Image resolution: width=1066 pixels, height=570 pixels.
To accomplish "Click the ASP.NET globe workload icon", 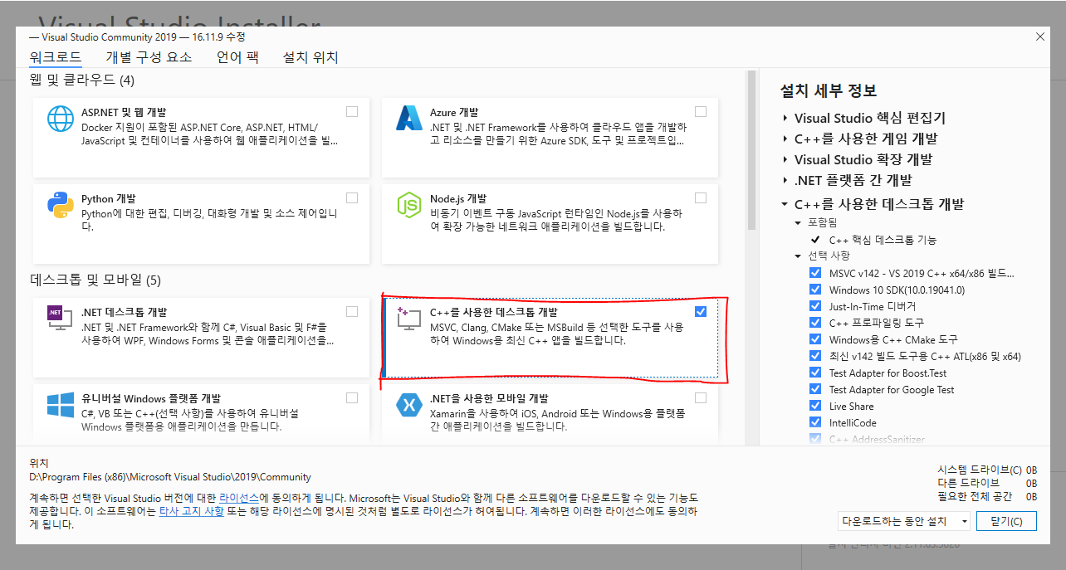I will 61,119.
